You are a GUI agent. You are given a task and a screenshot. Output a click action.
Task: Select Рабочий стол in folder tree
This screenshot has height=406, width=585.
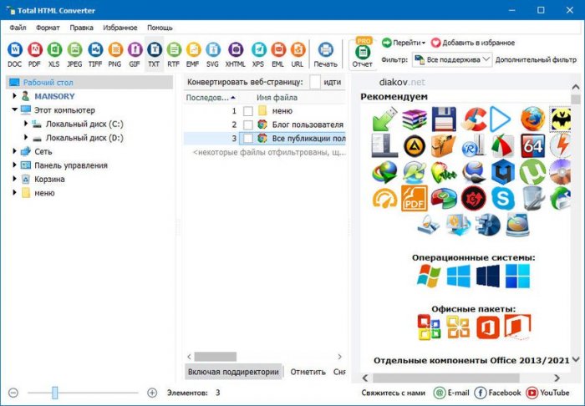pos(89,83)
